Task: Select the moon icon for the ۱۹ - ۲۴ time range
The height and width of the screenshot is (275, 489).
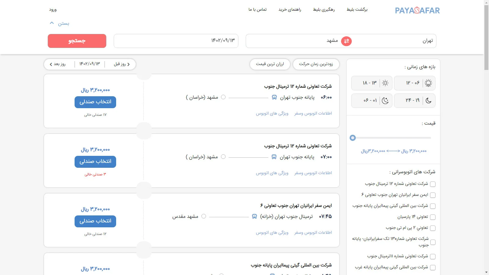Action: (428, 101)
